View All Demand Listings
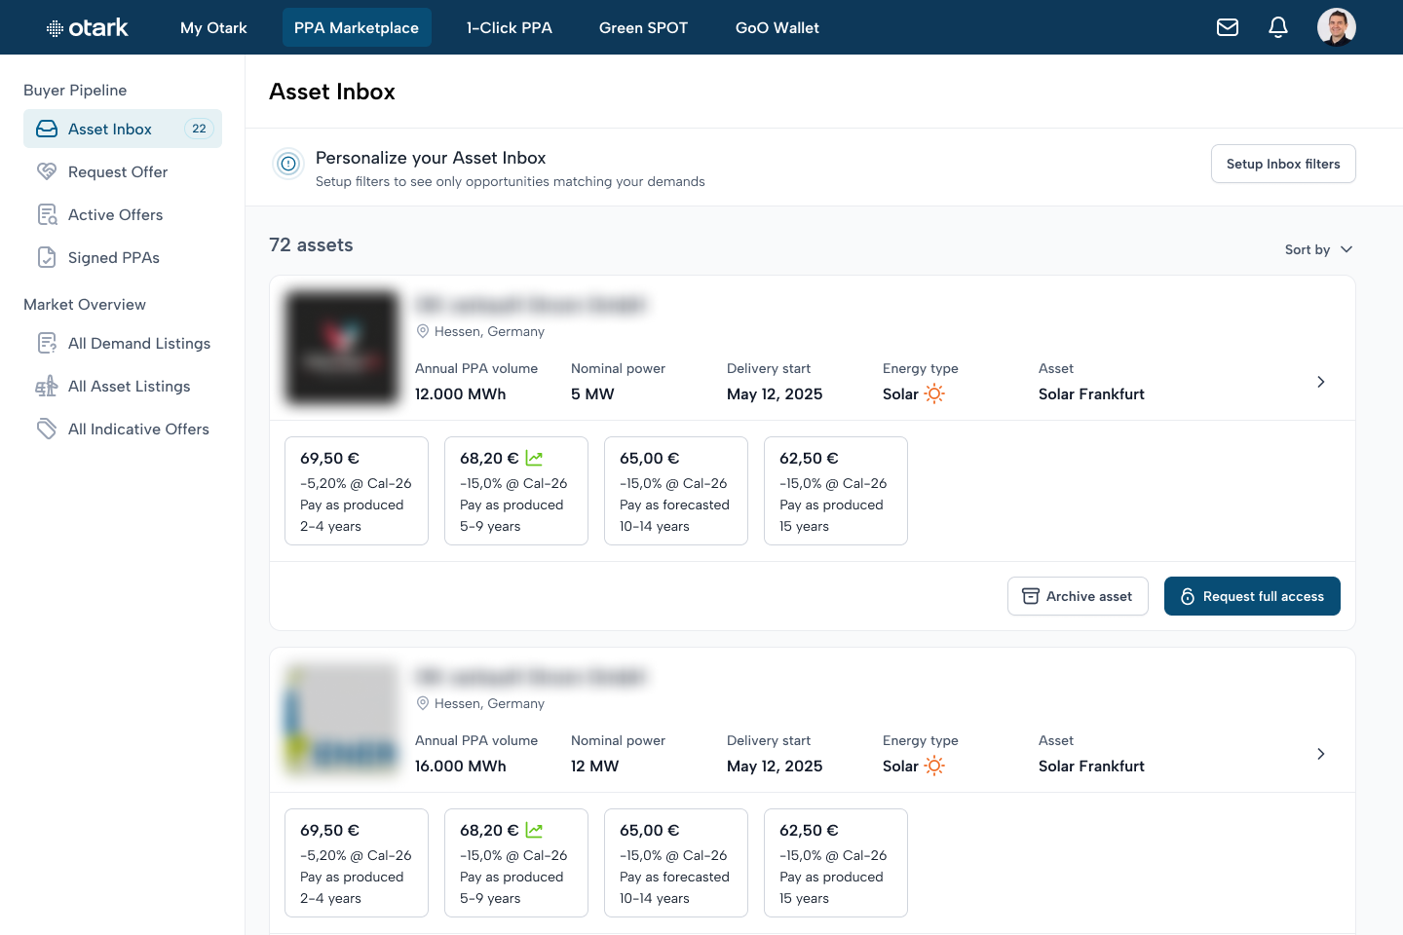1403x935 pixels. coord(123,343)
